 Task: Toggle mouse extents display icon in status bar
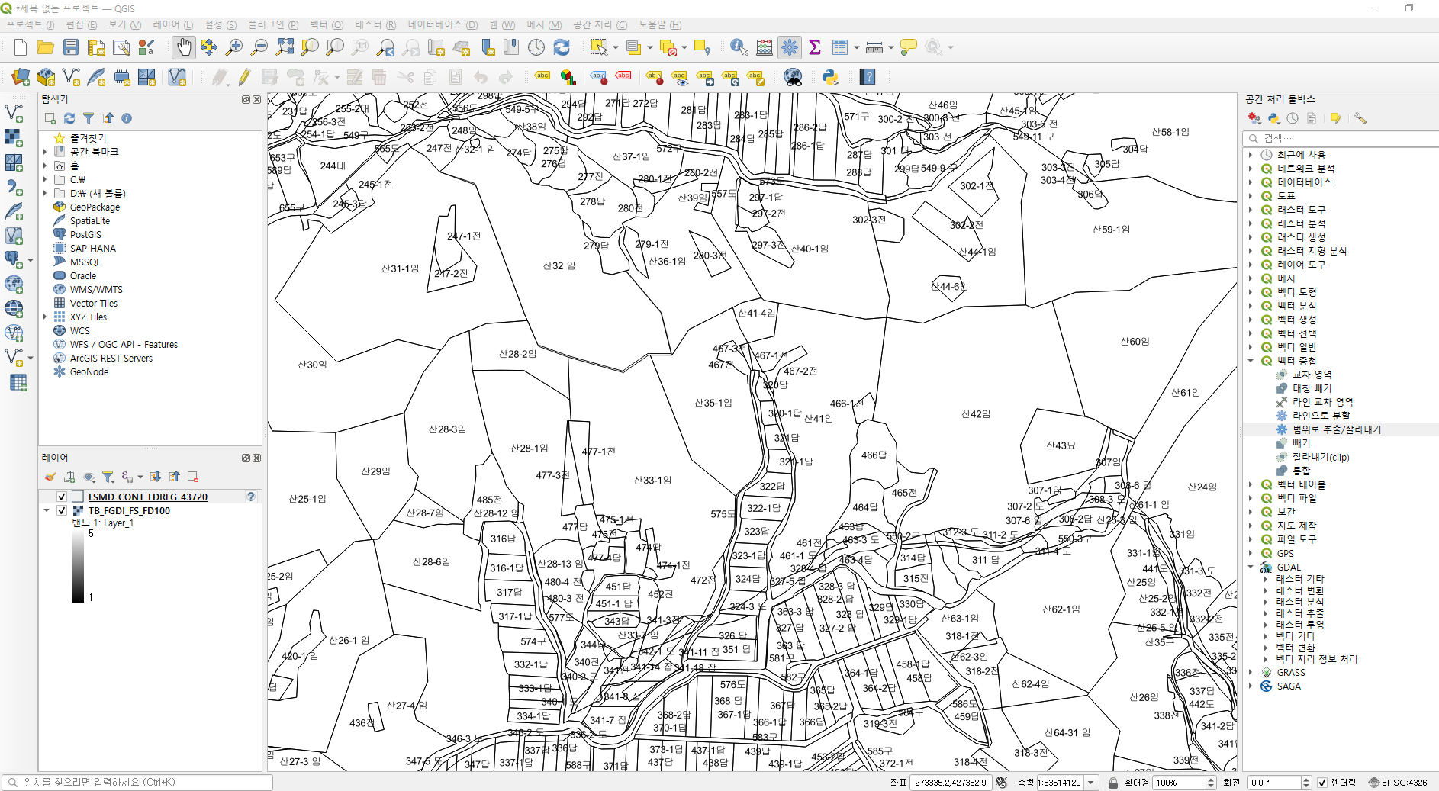1002,783
